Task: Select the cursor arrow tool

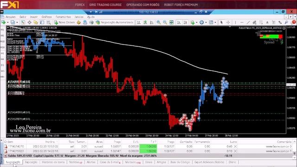Action: click(221, 23)
